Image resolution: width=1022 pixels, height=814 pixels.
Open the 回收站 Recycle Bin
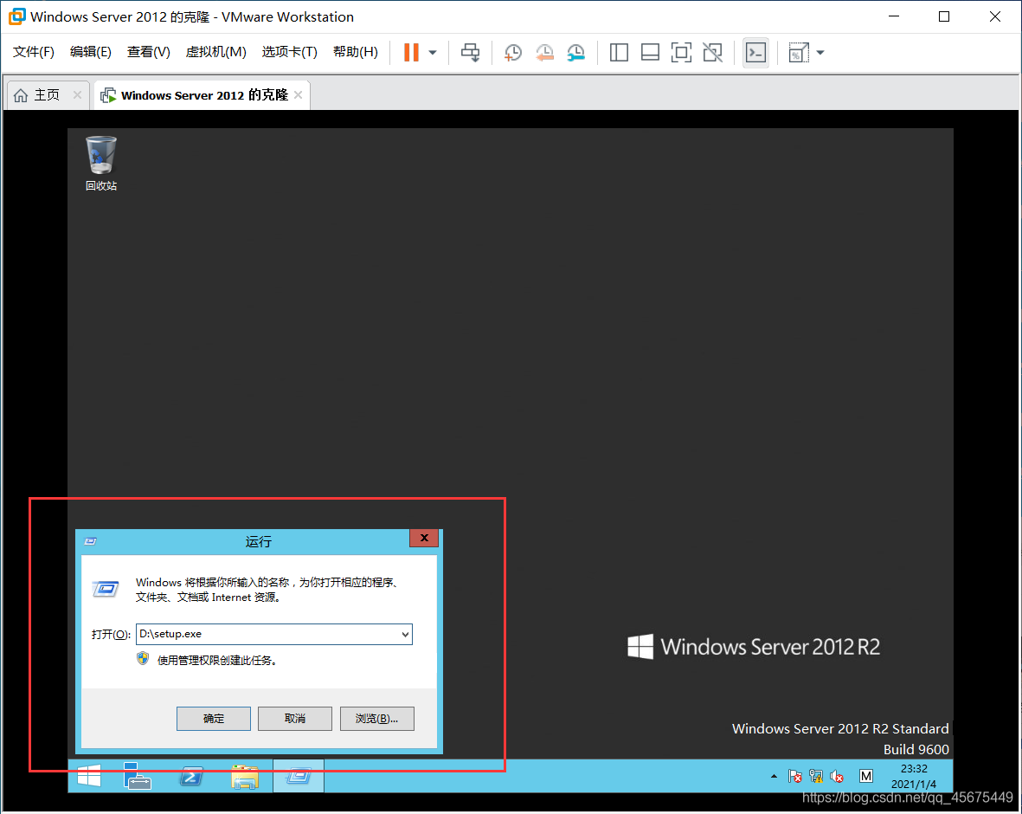click(100, 156)
